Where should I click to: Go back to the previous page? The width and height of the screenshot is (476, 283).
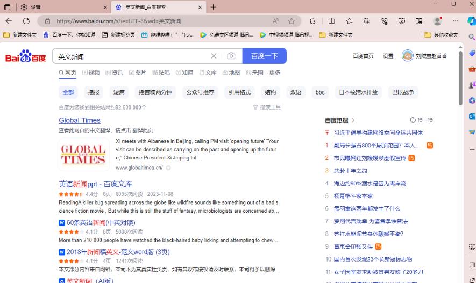[9, 21]
